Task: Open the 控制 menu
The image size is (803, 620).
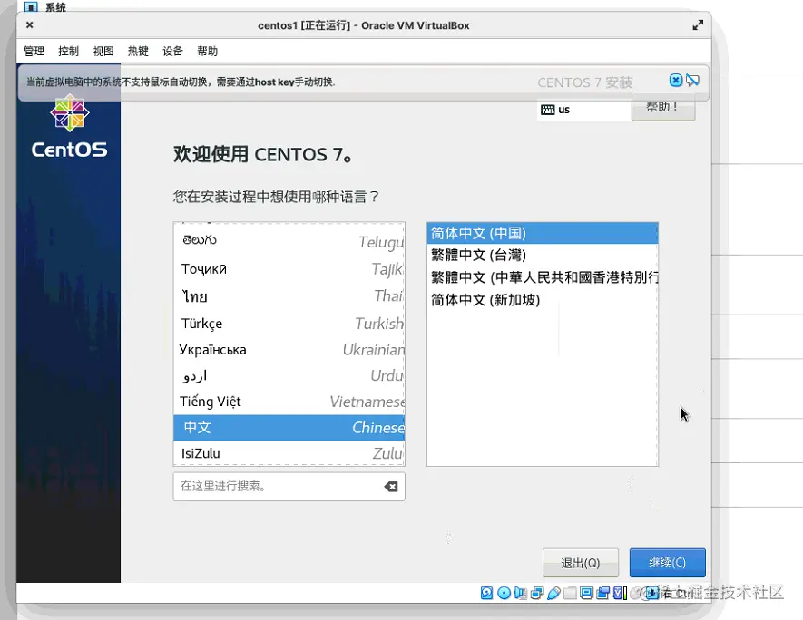Action: point(69,51)
